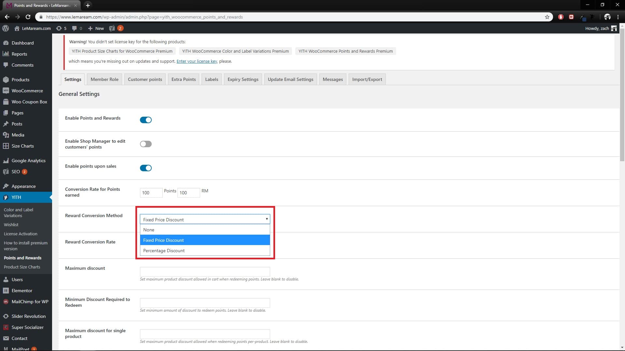625x351 pixels.
Task: Bookmark page with the star icon
Action: (x=547, y=17)
